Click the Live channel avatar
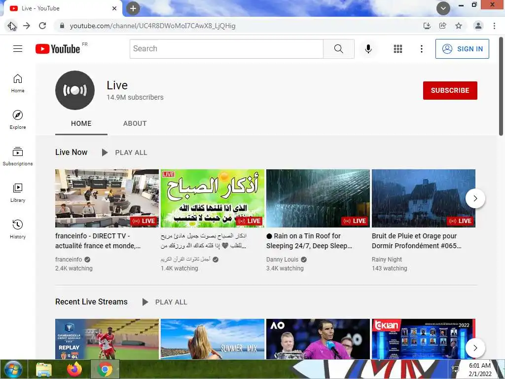The image size is (505, 379). pos(75,90)
